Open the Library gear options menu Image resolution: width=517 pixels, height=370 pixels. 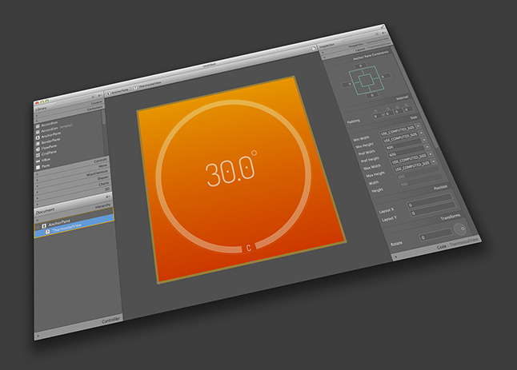pos(99,95)
